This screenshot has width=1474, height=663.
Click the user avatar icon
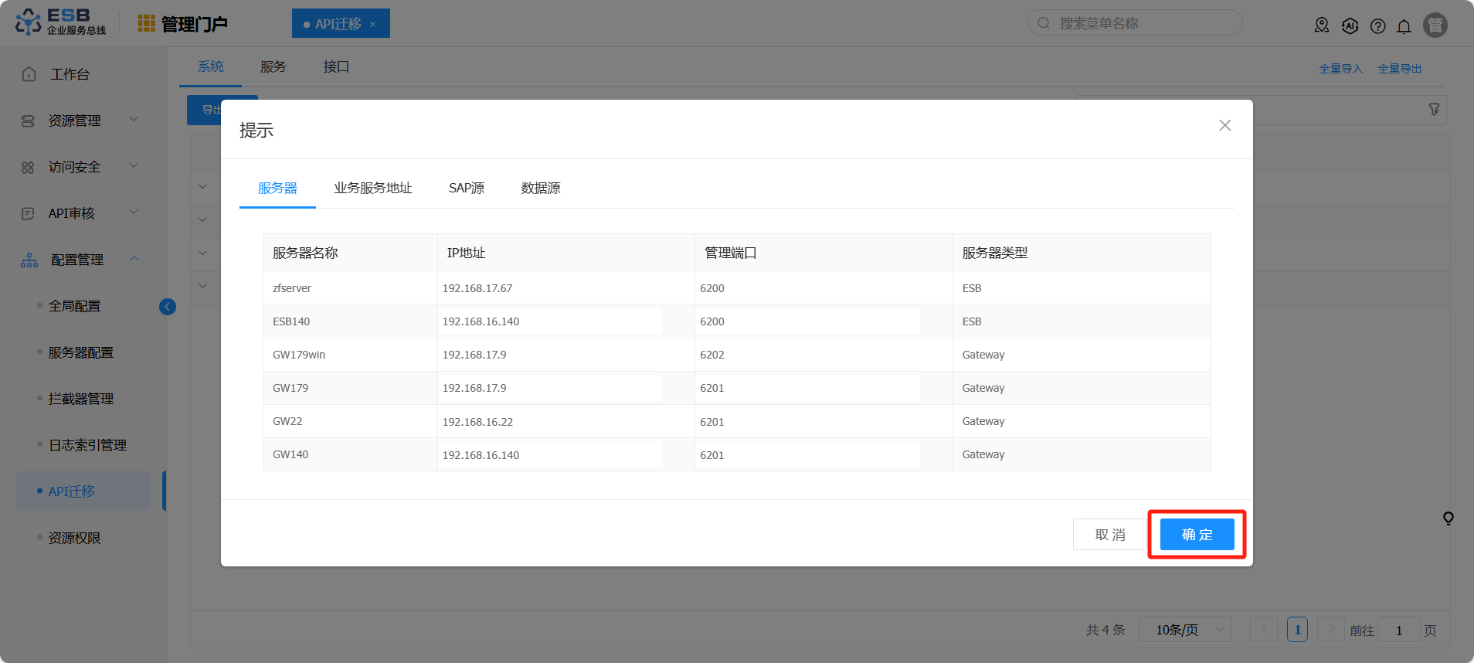click(x=1435, y=25)
